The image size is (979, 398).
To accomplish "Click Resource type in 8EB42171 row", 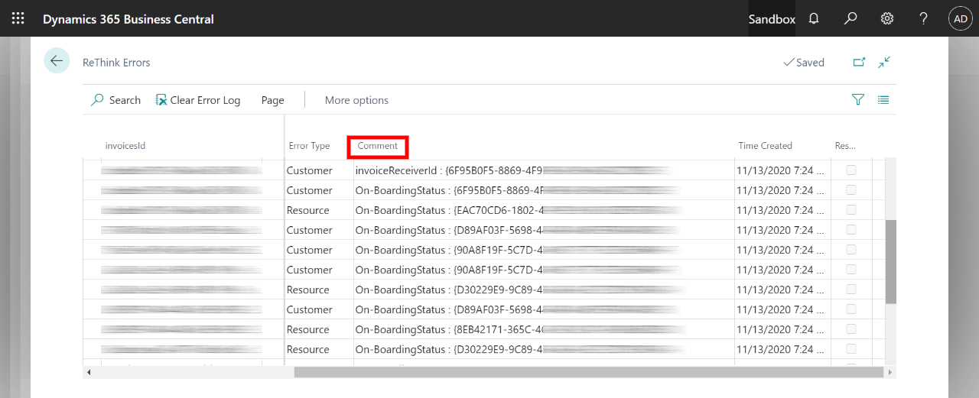I will (308, 329).
